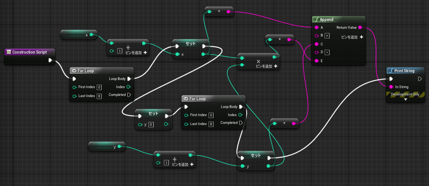
Task: Click the y input pin on bottom Set y node
Action: (242, 166)
